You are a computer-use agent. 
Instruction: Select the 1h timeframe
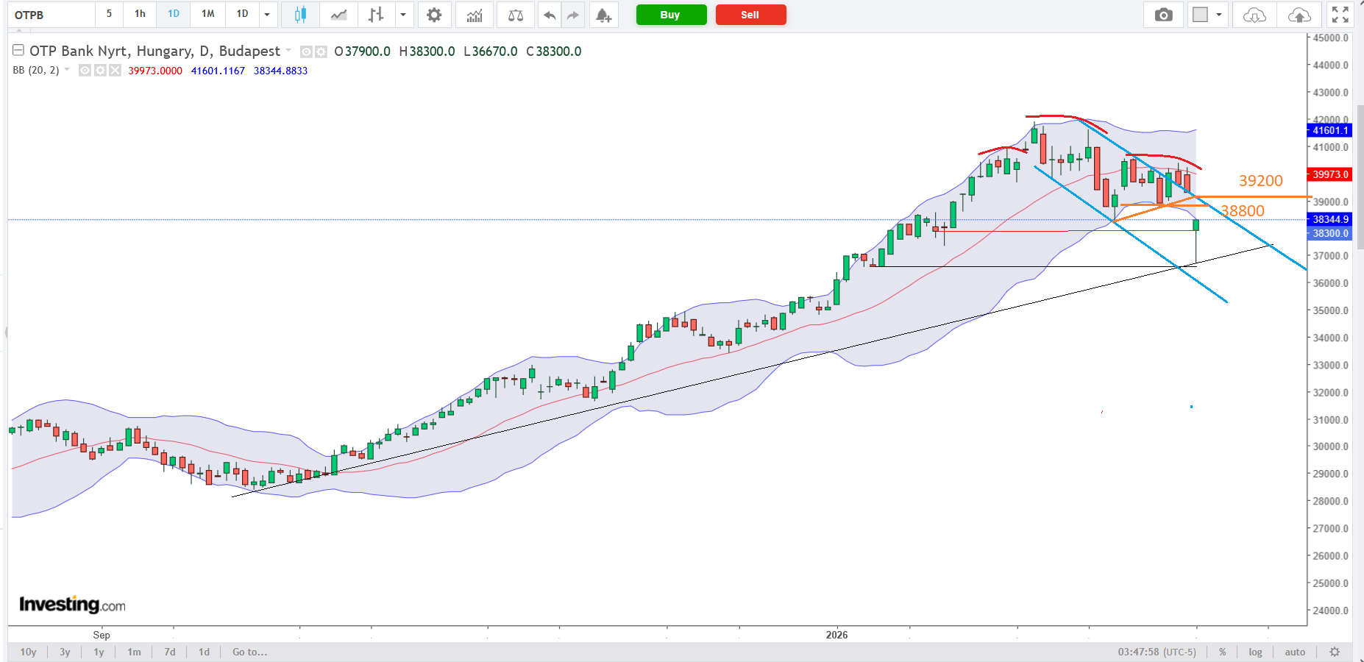coord(140,14)
